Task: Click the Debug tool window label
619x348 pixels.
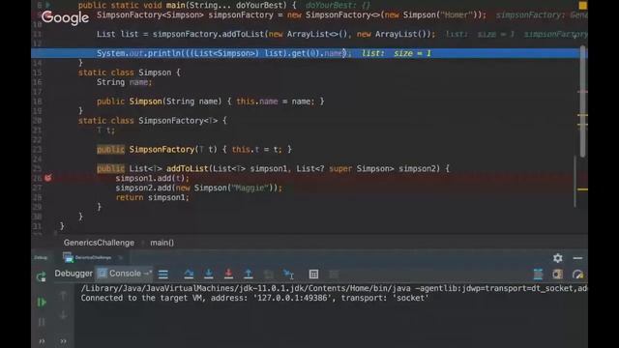Action: pyautogui.click(x=41, y=258)
